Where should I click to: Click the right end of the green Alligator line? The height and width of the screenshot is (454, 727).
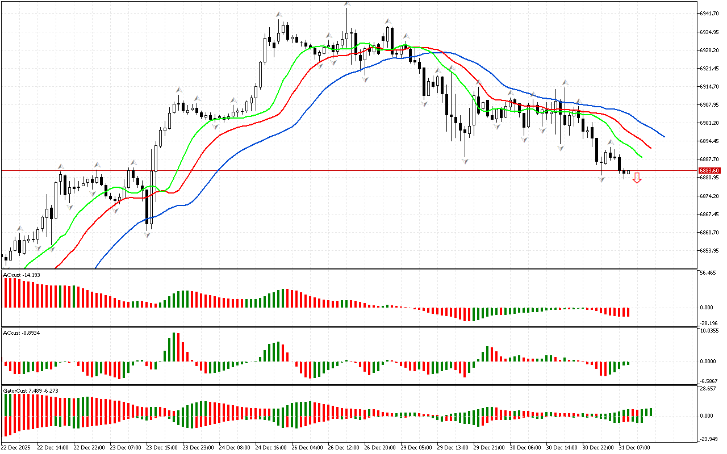point(641,157)
